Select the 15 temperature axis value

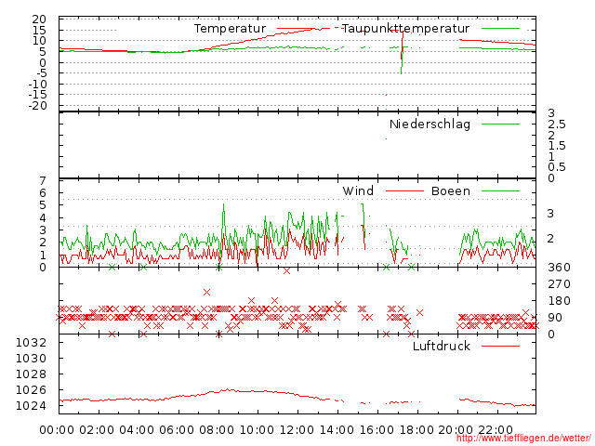39,30
